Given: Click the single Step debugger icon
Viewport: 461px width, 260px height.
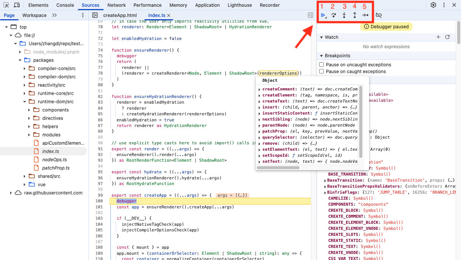Looking at the screenshot, I should tap(365, 15).
